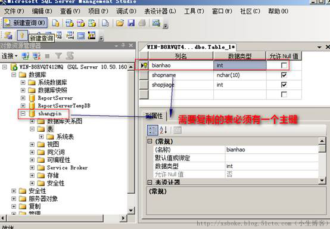Screen dimensions: 330x229
Task: Click the Save floppy disk toolbar icon
Action: [x=131, y=23]
